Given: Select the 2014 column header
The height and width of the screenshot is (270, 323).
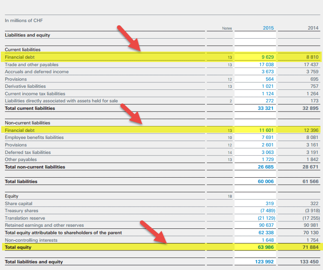Looking at the screenshot, I should 313,28.
